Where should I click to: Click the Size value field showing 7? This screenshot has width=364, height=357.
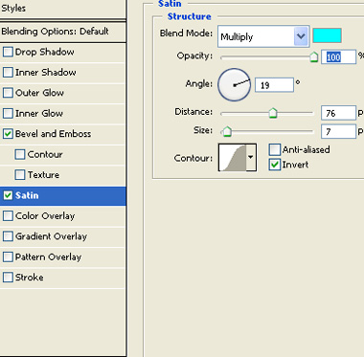(x=338, y=131)
